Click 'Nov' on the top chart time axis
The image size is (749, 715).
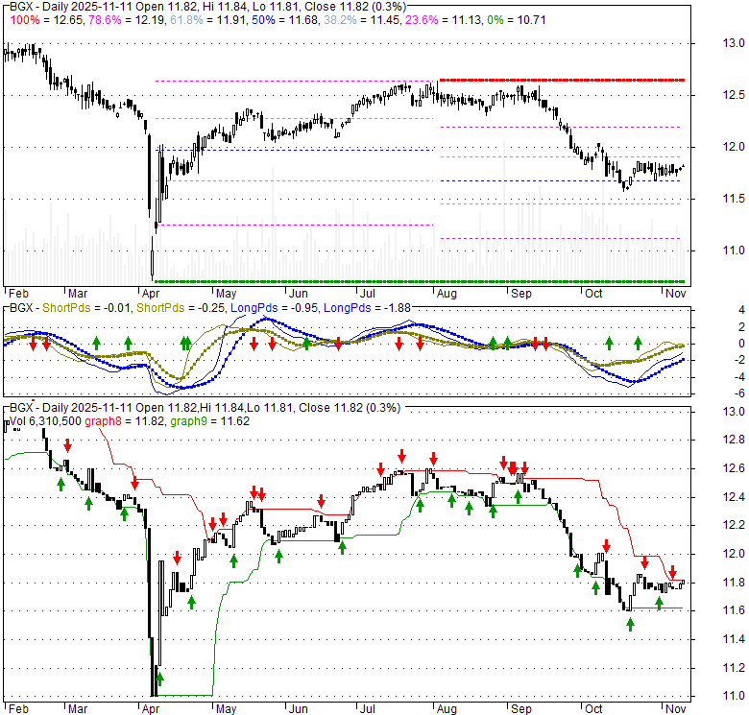tap(675, 294)
